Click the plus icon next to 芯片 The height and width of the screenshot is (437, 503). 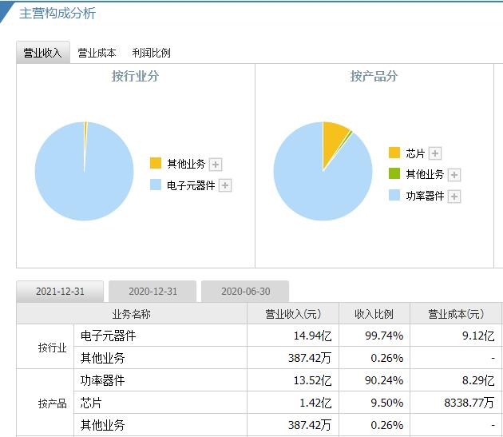tap(435, 153)
